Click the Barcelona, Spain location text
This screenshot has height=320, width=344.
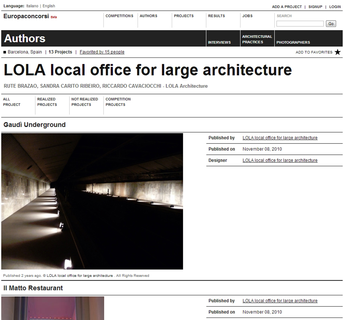click(x=25, y=52)
